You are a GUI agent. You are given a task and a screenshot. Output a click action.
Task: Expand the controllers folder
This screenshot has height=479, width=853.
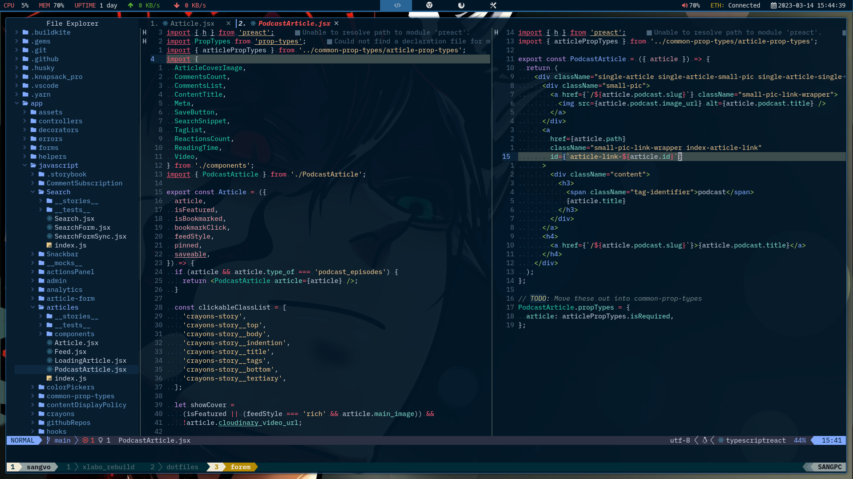(x=60, y=121)
